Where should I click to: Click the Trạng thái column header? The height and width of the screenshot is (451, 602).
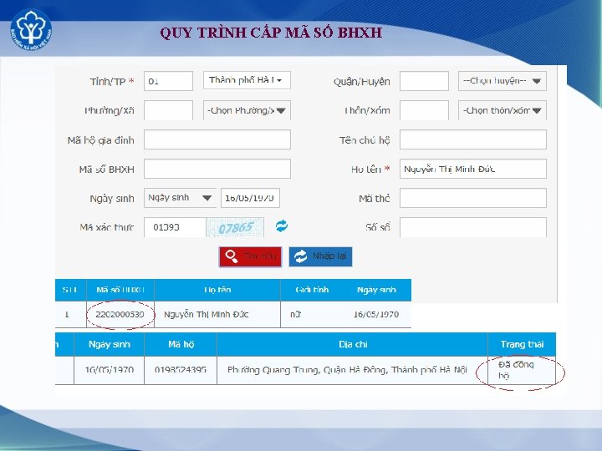click(522, 344)
